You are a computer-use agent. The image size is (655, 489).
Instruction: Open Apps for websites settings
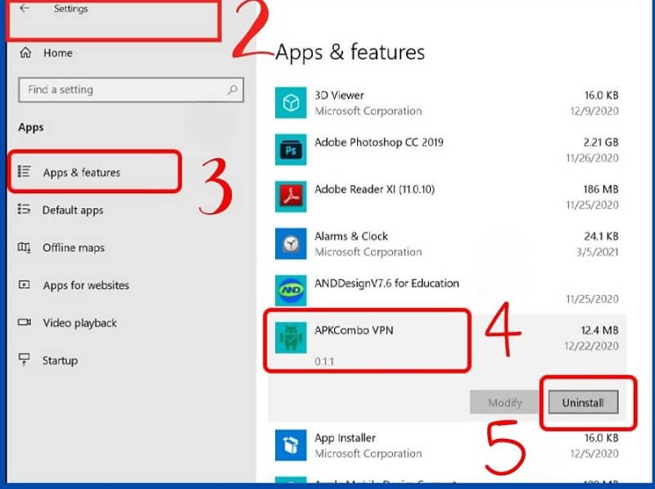[86, 285]
